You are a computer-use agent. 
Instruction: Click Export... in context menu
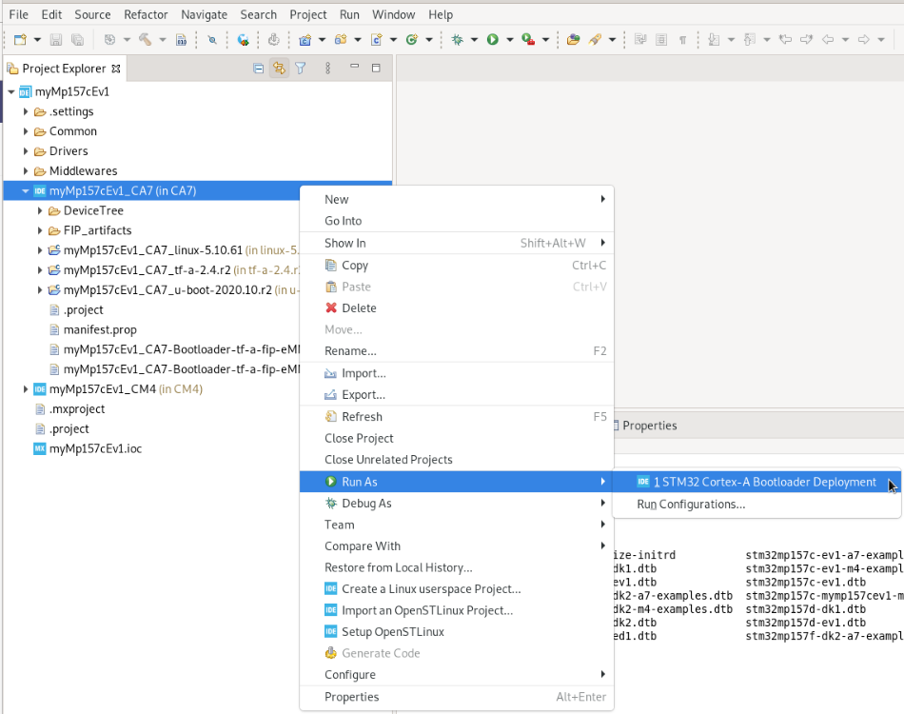coord(457,395)
